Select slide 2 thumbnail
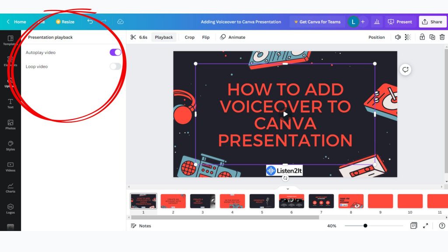The height and width of the screenshot is (252, 448). (173, 201)
